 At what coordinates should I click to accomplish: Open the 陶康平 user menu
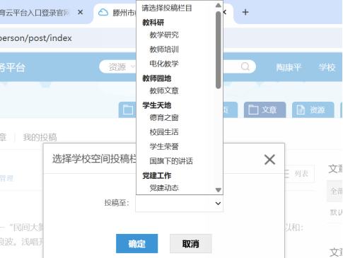(289, 67)
